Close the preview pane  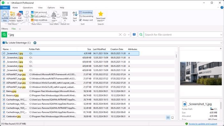click(221, 49)
